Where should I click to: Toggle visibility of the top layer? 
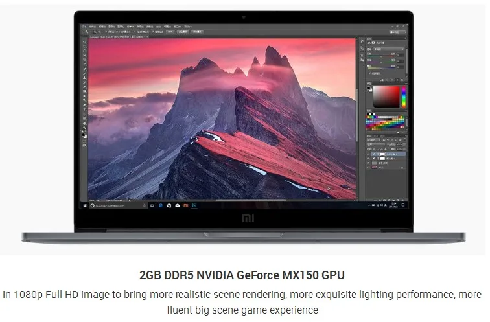point(367,154)
